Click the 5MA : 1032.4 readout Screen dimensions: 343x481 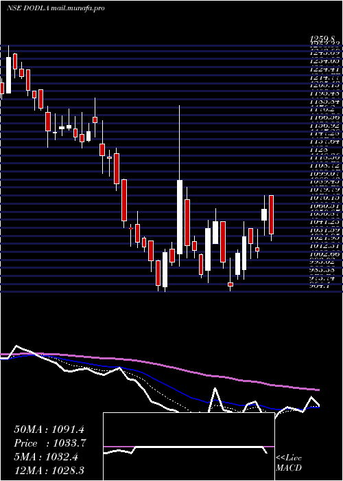[46, 457]
